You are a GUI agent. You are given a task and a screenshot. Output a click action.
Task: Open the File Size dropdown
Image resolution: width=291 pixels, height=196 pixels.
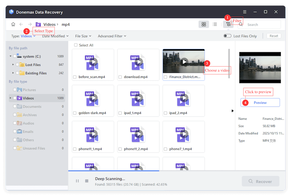coord(83,36)
